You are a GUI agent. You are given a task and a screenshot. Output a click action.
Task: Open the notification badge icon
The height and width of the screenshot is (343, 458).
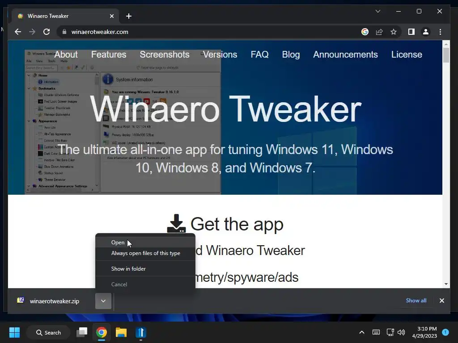pos(445,332)
